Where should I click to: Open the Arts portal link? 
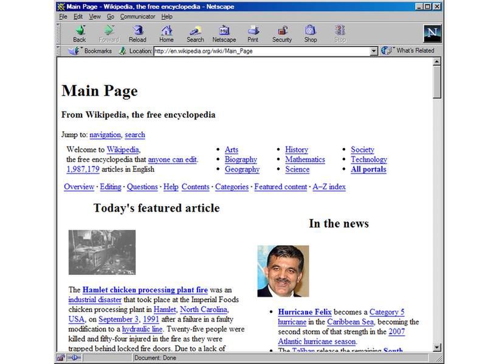tap(232, 150)
